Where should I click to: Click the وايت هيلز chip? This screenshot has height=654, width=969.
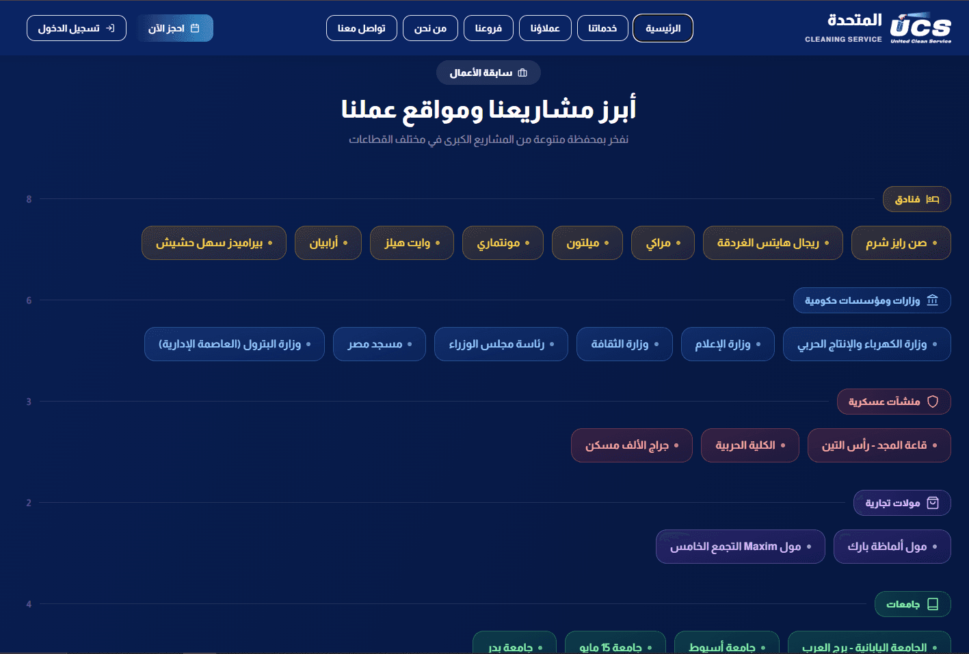coord(412,243)
